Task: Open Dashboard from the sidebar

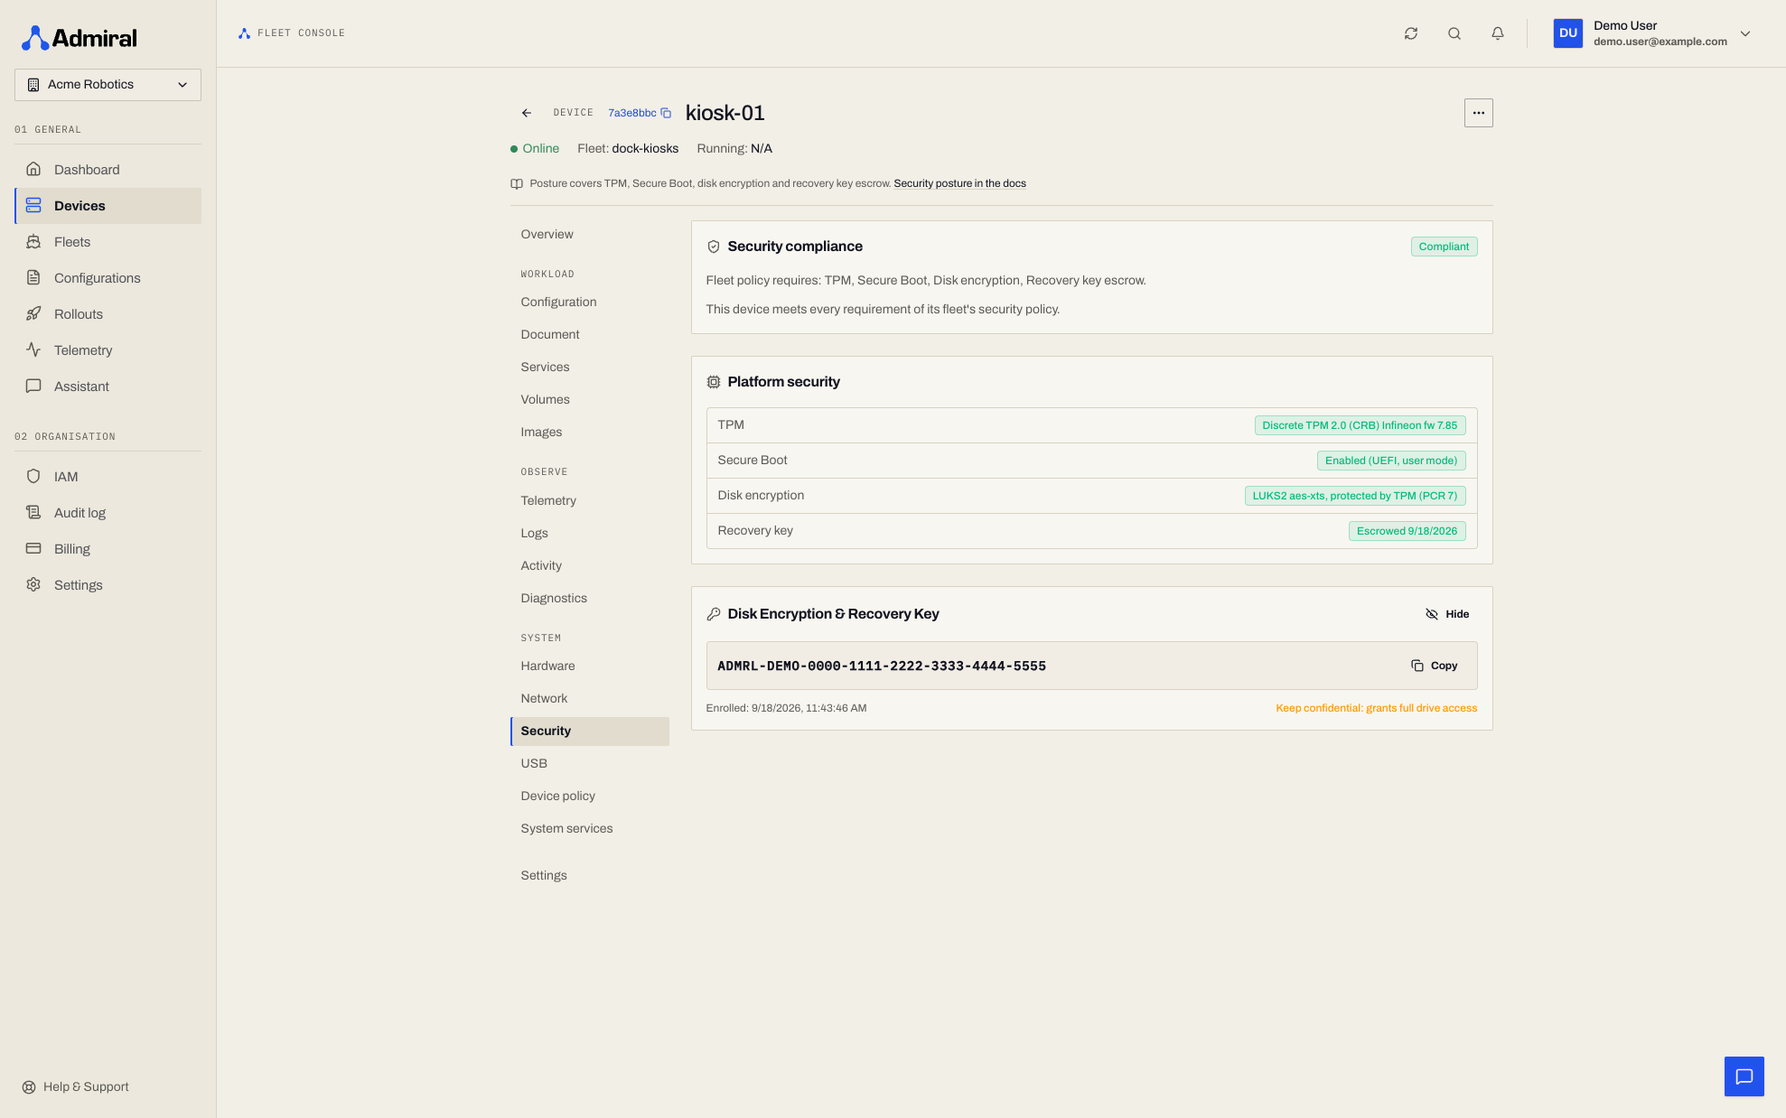Action: 108,170
